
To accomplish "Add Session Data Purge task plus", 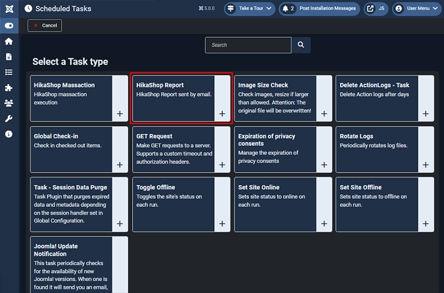I will point(120,224).
